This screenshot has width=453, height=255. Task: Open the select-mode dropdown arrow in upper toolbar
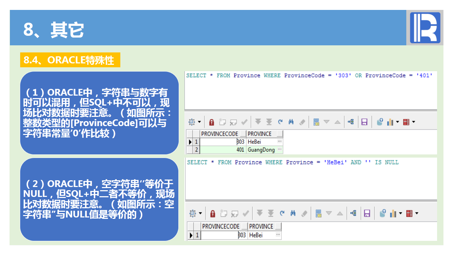(x=199, y=122)
